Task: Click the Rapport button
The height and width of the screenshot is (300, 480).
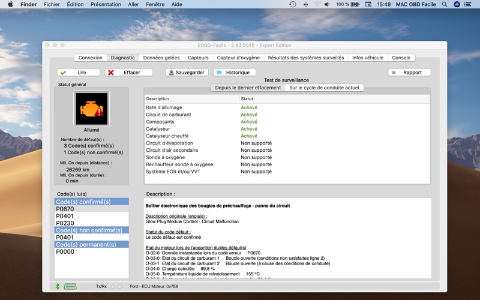Action: pyautogui.click(x=409, y=73)
